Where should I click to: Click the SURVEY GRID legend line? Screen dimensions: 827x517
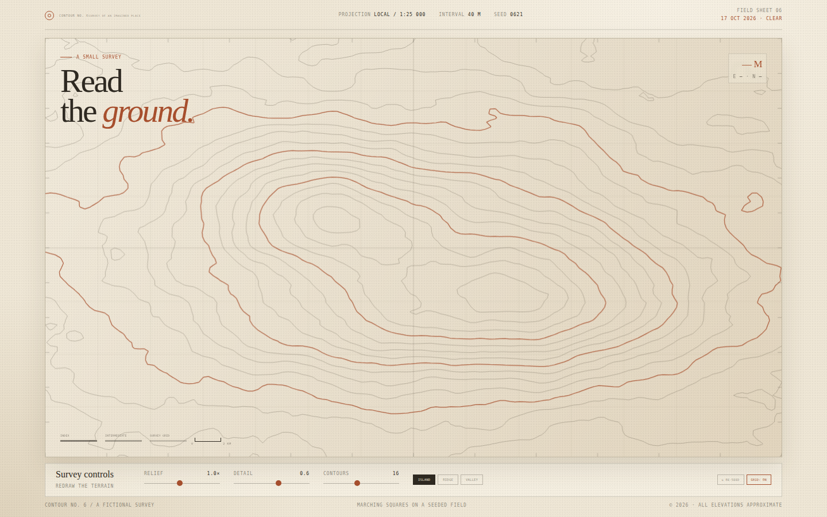point(168,441)
